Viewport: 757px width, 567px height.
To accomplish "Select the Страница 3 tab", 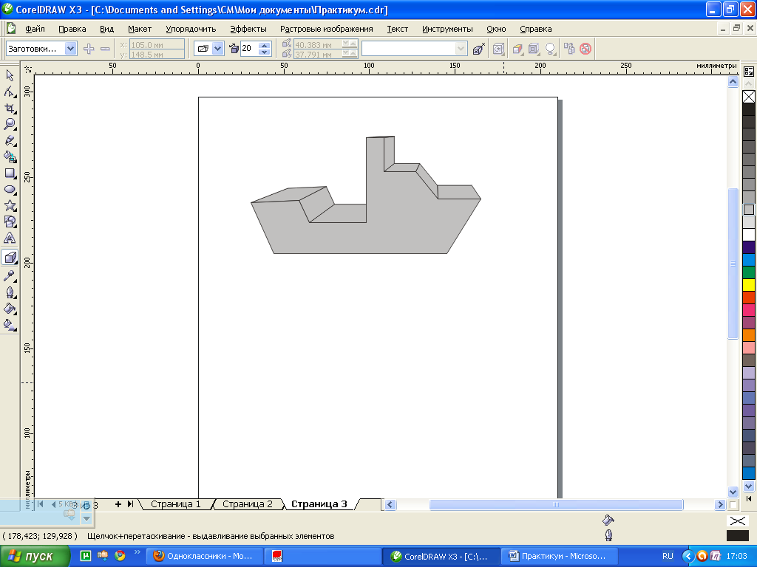I will [319, 504].
